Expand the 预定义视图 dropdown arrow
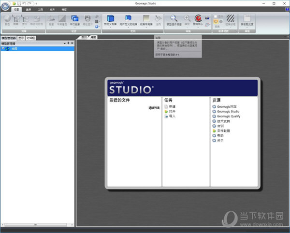Viewport: 290px width, 233px height. pos(110,28)
